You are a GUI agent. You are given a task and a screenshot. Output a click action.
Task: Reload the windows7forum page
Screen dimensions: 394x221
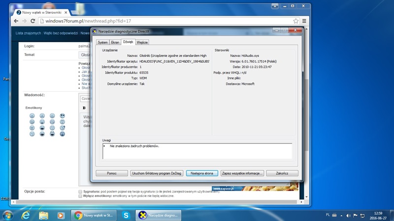(33, 21)
